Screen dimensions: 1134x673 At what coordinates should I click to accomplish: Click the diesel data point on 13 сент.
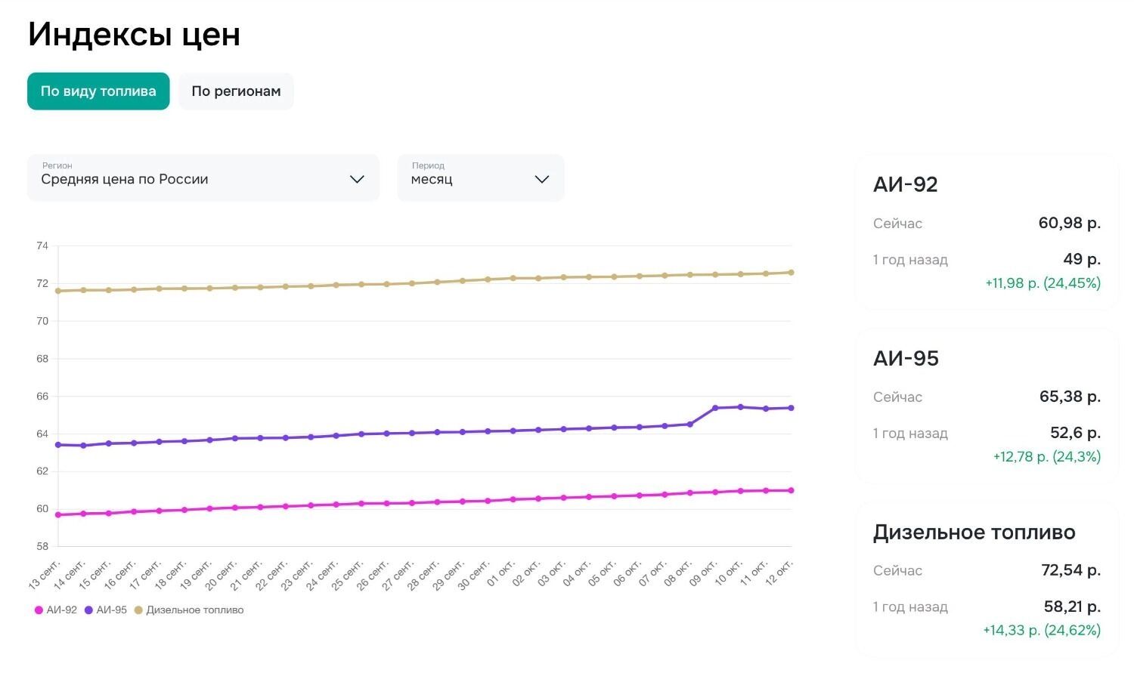pyautogui.click(x=58, y=291)
